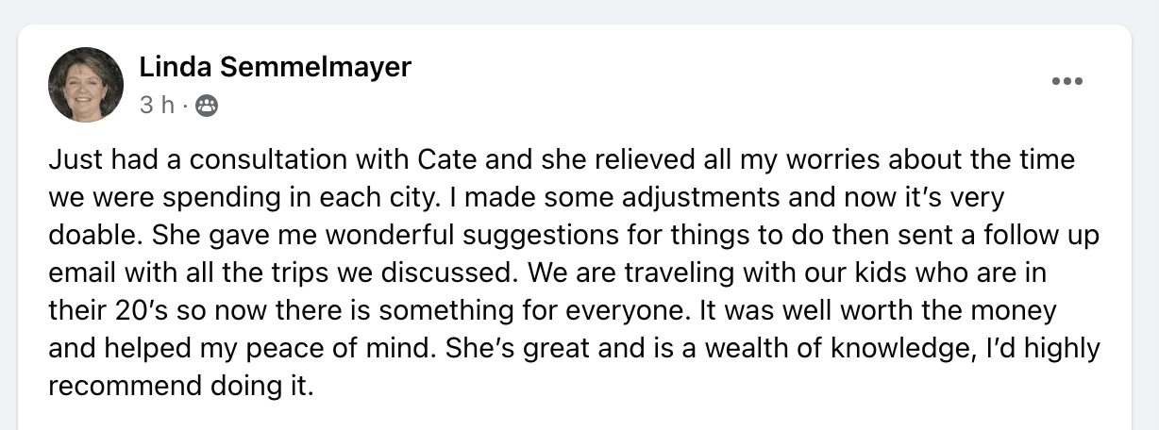1159x430 pixels.
Task: Open Linda Semmelmayer's profile via her name
Action: [276, 67]
